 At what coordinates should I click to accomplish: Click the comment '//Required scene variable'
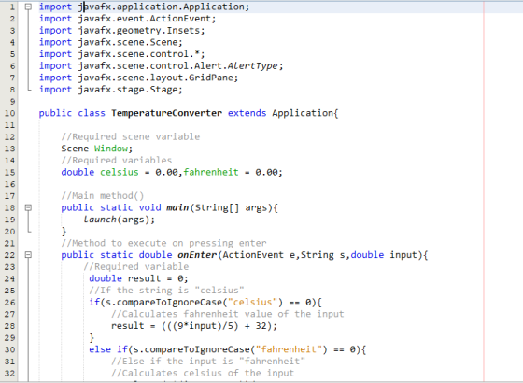[x=131, y=136]
